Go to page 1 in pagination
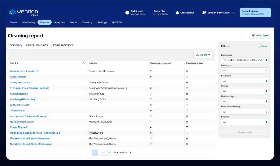 95,153
